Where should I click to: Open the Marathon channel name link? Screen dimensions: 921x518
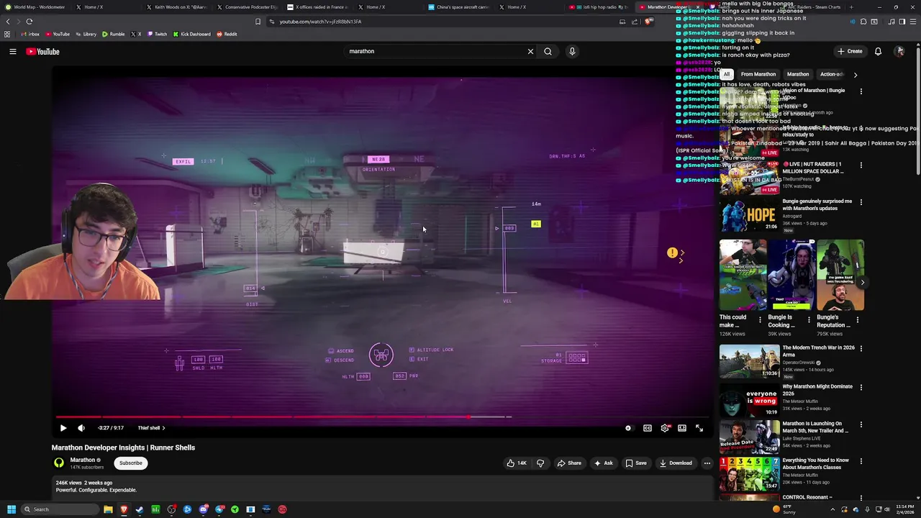(82, 460)
